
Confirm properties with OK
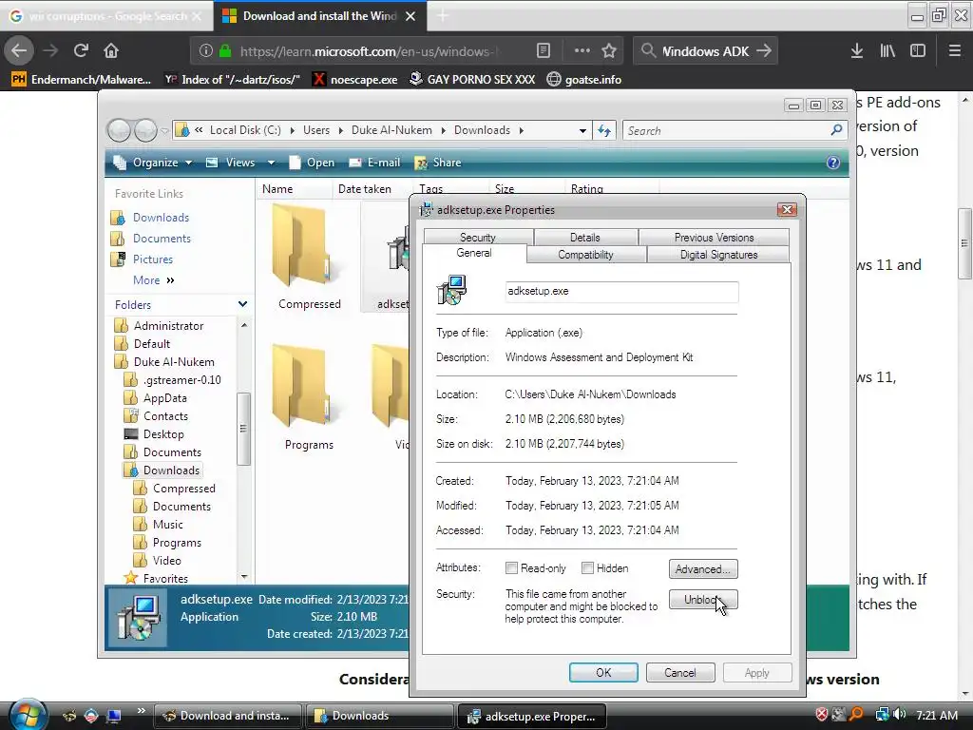(x=603, y=673)
